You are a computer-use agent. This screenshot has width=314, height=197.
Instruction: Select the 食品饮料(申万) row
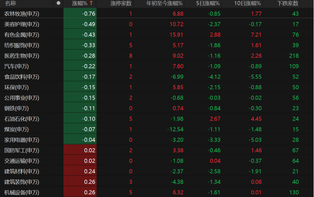[22, 77]
